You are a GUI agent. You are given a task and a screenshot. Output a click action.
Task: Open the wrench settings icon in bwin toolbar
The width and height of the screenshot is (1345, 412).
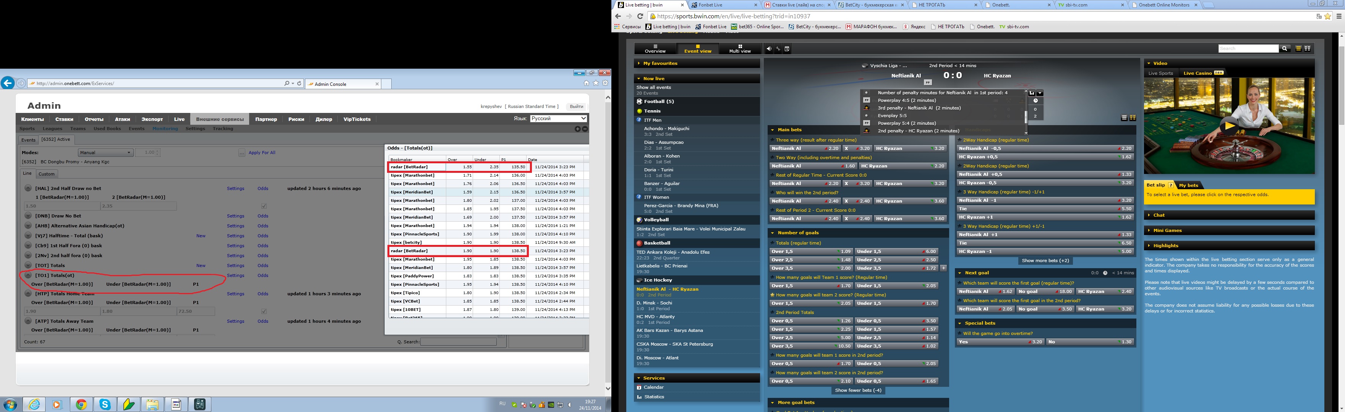click(778, 49)
